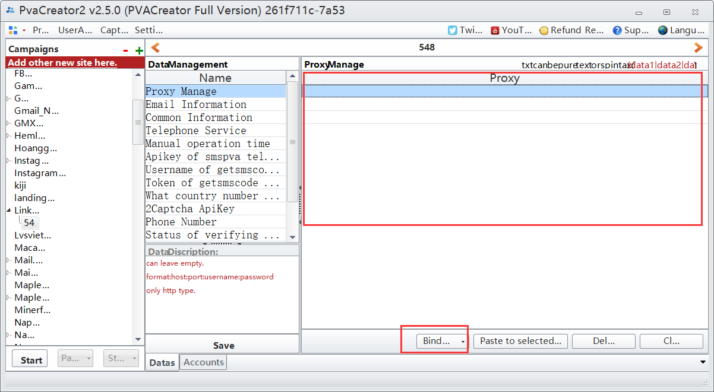Open the YouTube toolbar link

coord(510,30)
